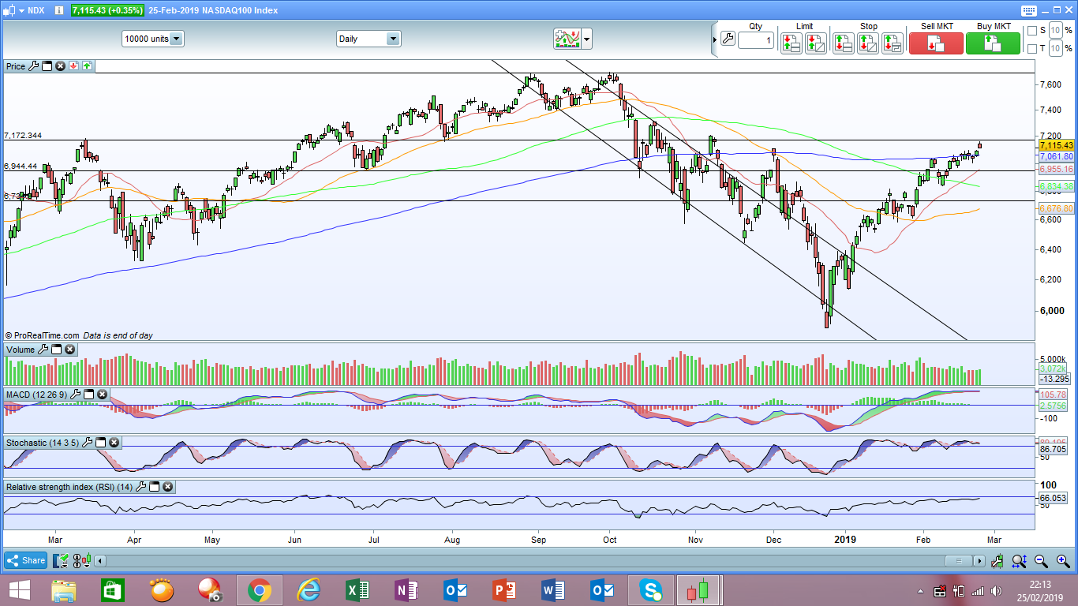Click the NDX ticker symbol
The width and height of the screenshot is (1078, 606).
(x=36, y=11)
